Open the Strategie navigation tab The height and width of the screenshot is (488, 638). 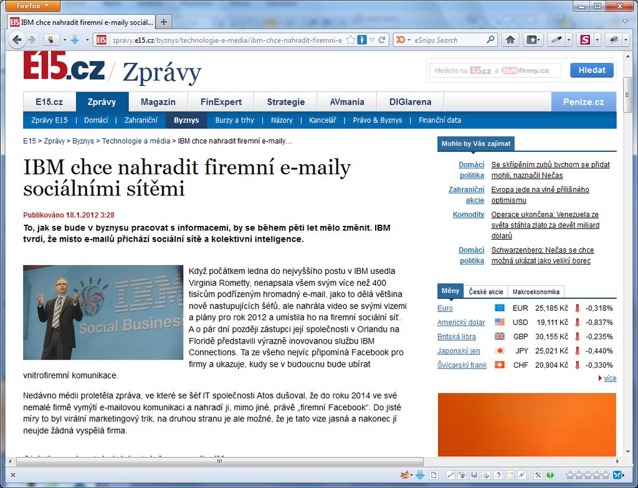(285, 101)
